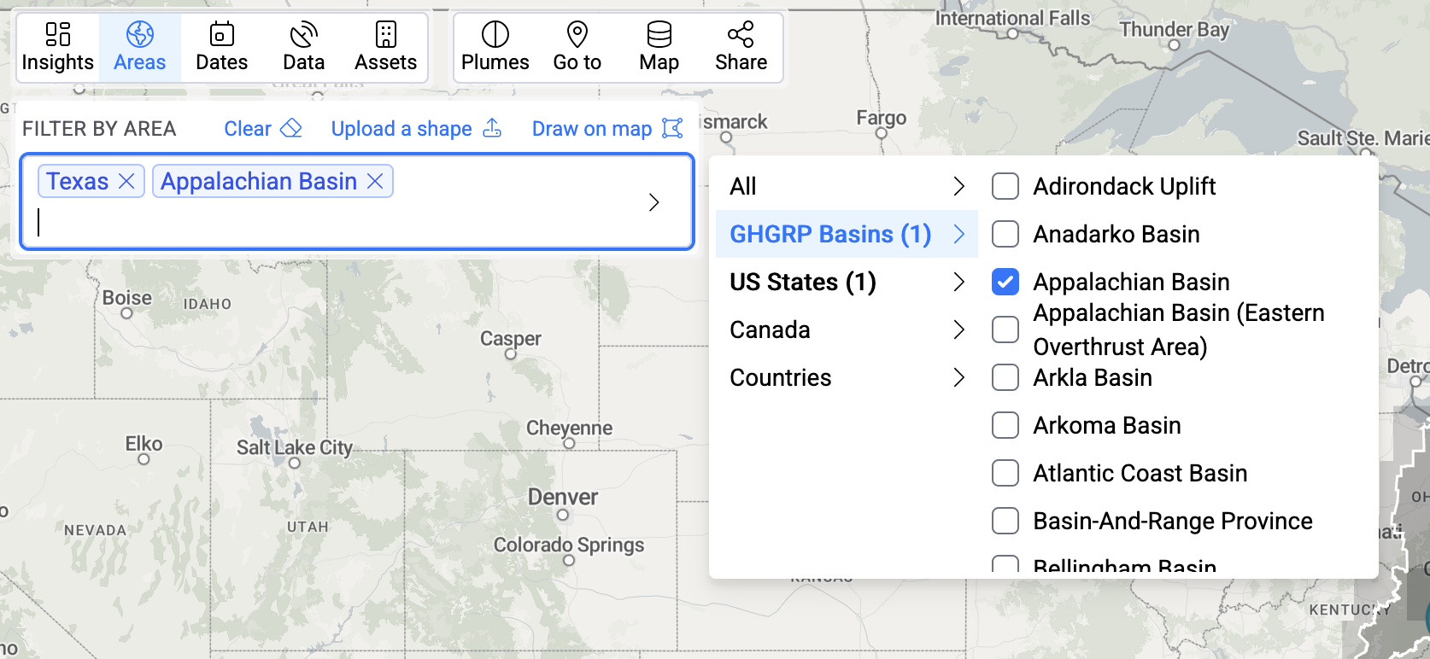Expand the Canada category
Screen dimensions: 1430x659
(x=846, y=329)
